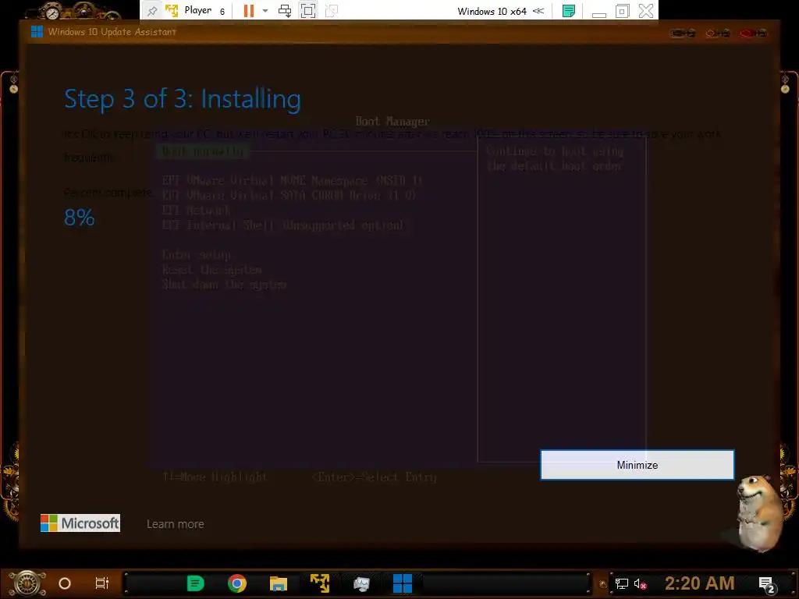Viewport: 799px width, 599px height.
Task: Click the Step 3 of 3: Installing heading
Action: (x=183, y=99)
